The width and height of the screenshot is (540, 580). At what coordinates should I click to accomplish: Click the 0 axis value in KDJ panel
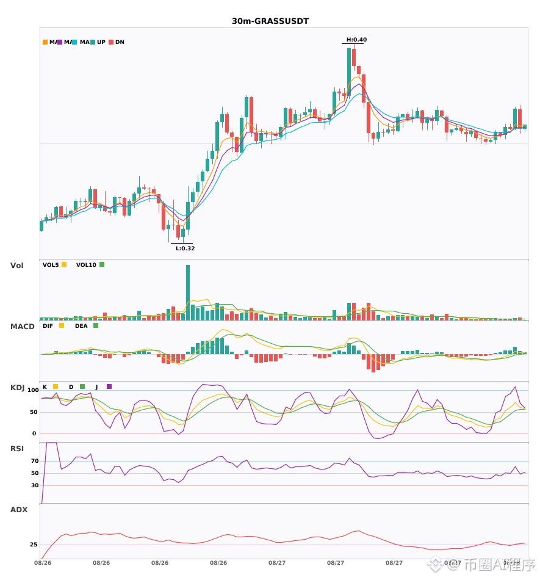click(34, 433)
